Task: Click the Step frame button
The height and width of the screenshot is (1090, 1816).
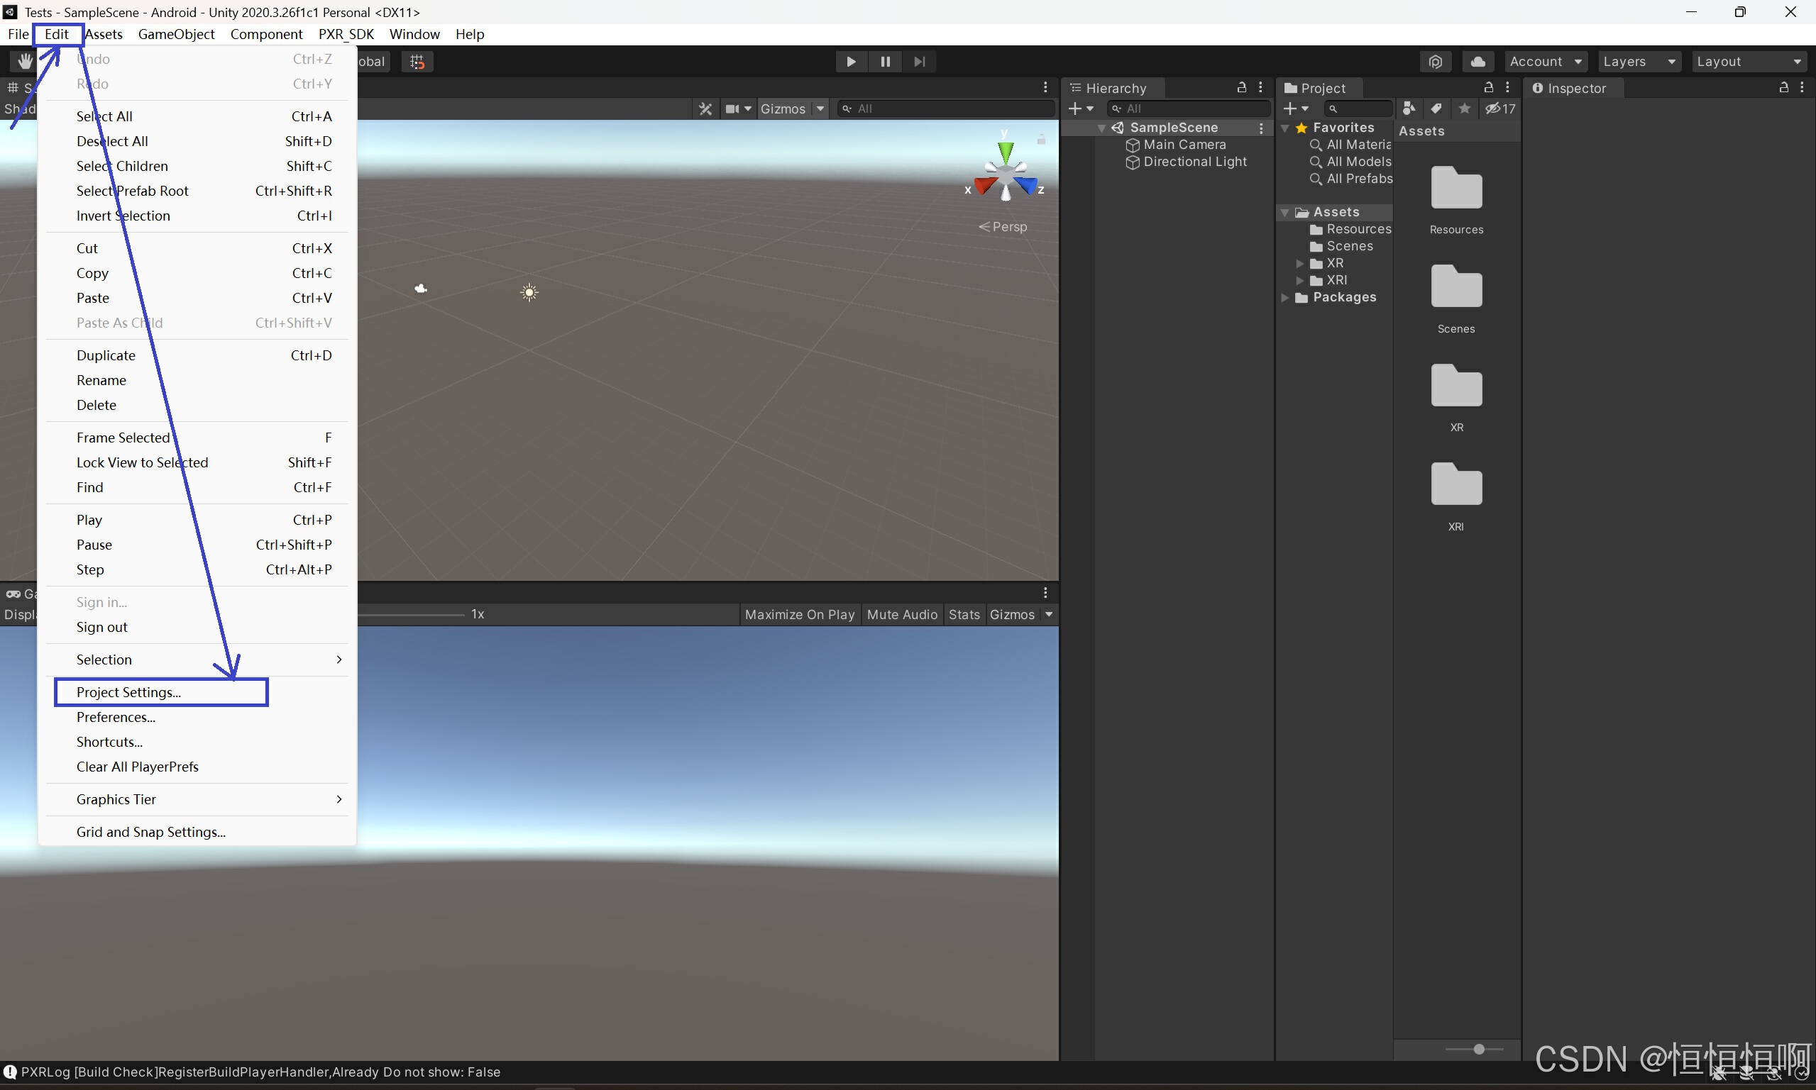Action: (919, 62)
